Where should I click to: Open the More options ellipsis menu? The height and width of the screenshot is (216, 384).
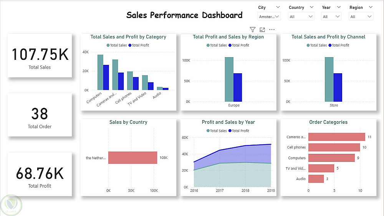pos(272,30)
